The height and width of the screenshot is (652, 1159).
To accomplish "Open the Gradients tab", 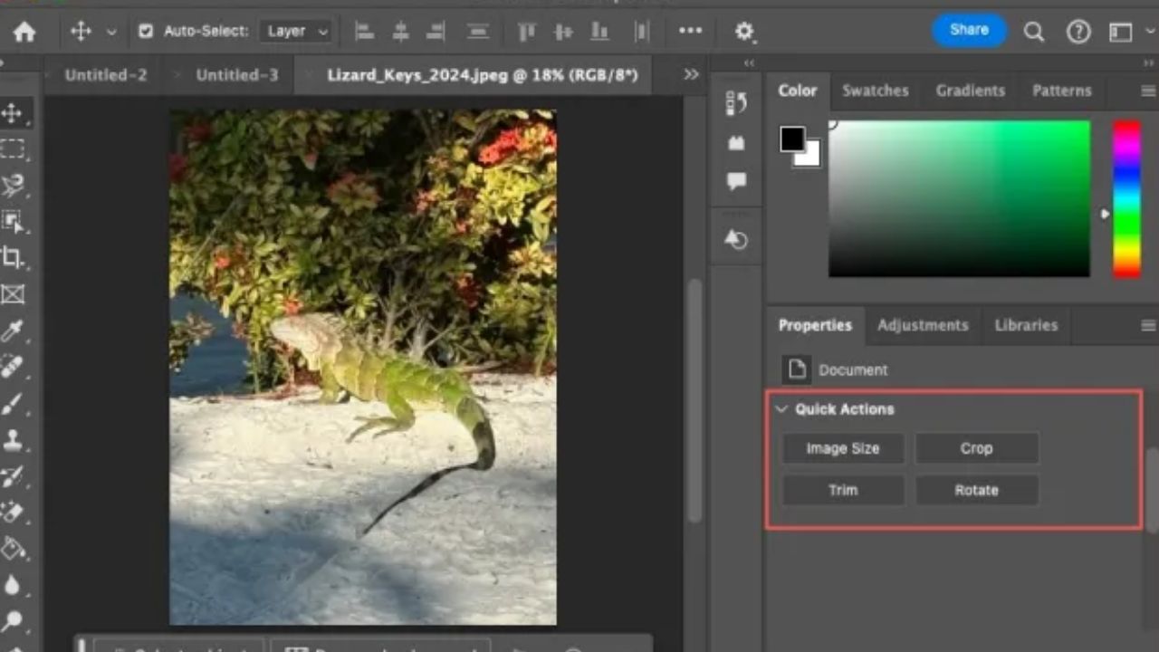I will (971, 91).
